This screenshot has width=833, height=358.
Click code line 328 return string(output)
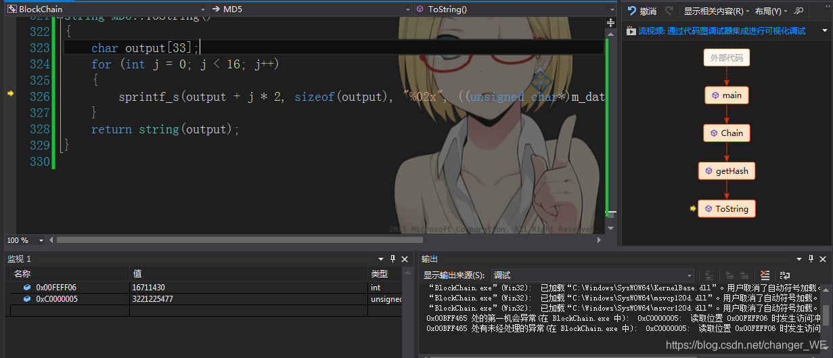[166, 129]
